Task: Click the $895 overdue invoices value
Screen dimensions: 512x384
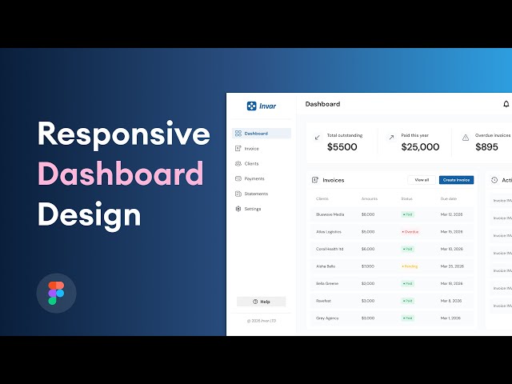Action: click(x=486, y=147)
